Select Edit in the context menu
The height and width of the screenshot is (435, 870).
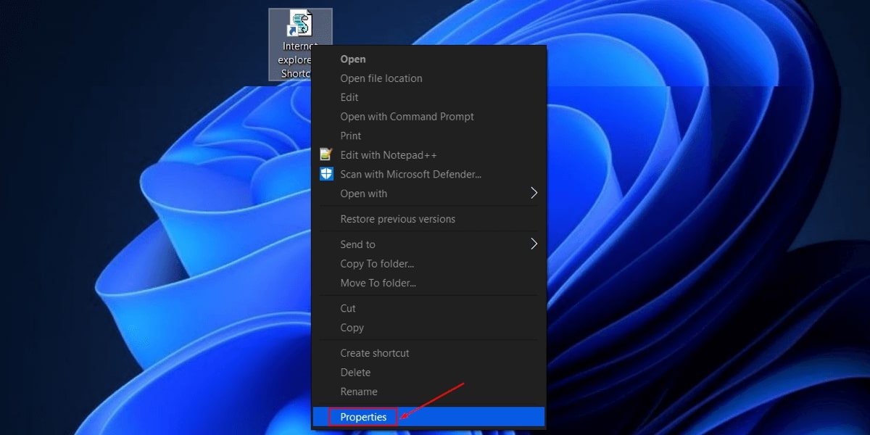[349, 97]
